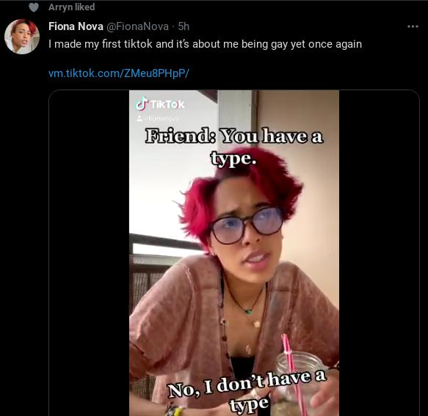Click the 'No, I don't have a type' caption

pyautogui.click(x=247, y=390)
